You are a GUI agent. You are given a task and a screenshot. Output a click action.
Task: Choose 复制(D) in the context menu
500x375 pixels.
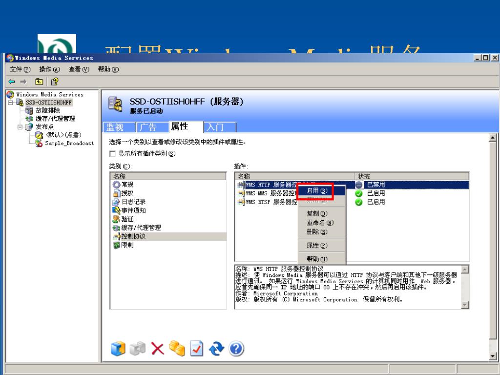point(321,213)
